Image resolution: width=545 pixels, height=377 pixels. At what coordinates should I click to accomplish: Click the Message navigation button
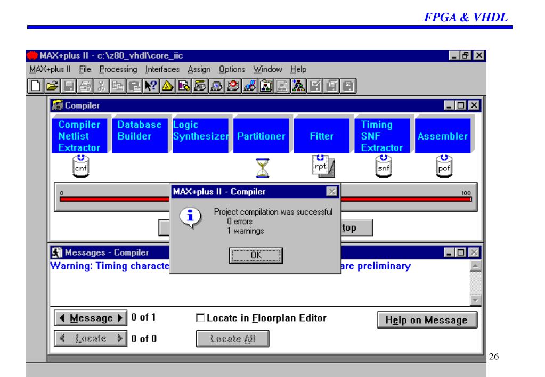[91, 318]
